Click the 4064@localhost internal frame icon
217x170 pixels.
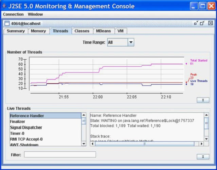tap(7, 23)
